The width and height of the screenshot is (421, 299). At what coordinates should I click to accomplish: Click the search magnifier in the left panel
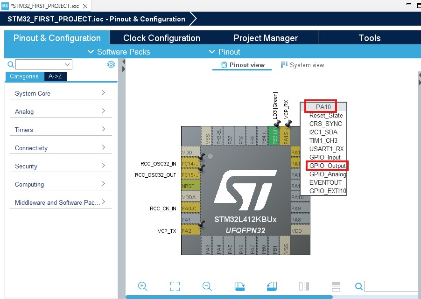10,64
